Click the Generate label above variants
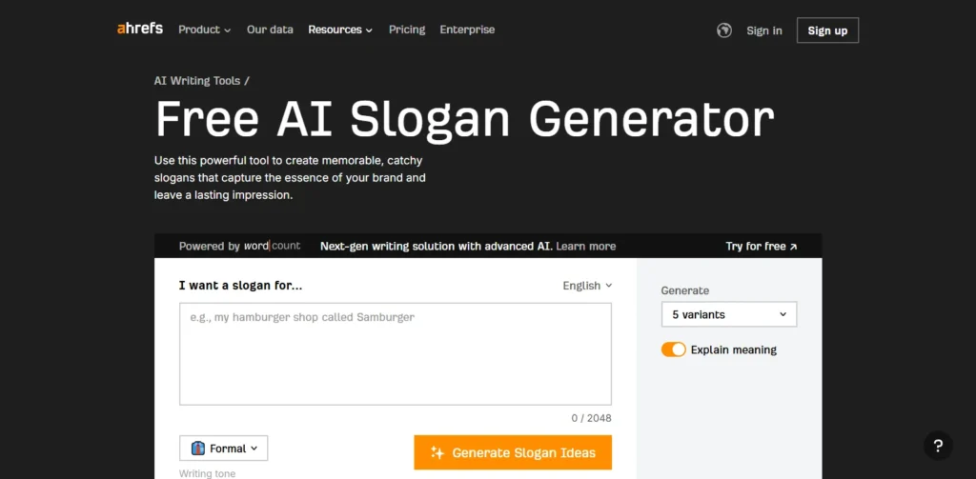 (684, 290)
